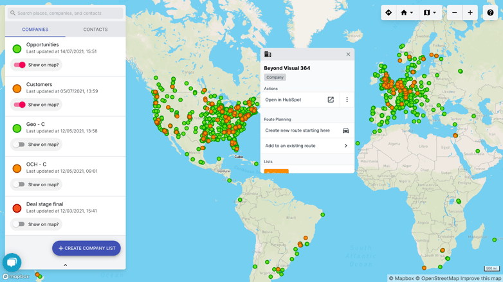Click the search magnifier icon

pos(13,13)
